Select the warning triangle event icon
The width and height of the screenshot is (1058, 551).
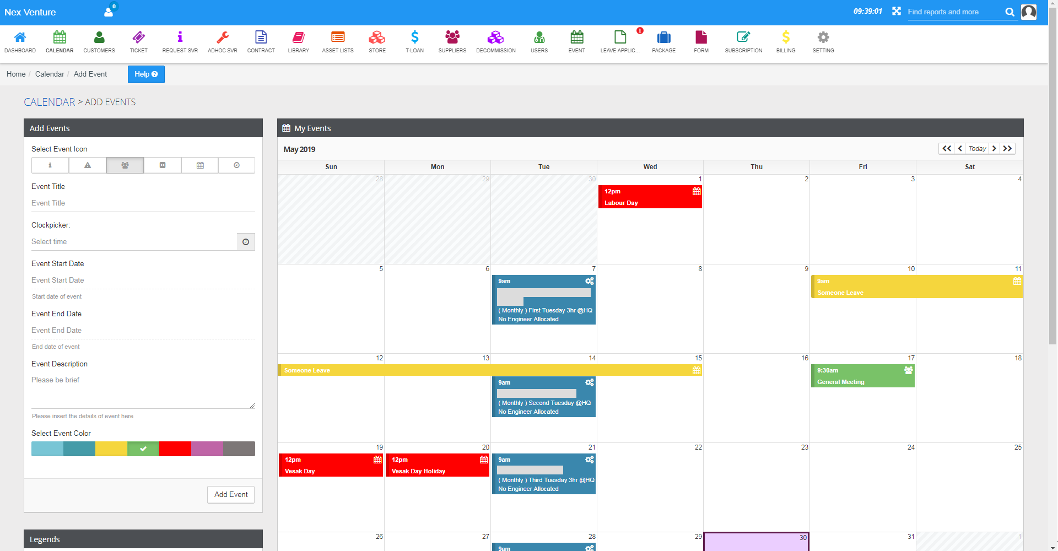[88, 165]
